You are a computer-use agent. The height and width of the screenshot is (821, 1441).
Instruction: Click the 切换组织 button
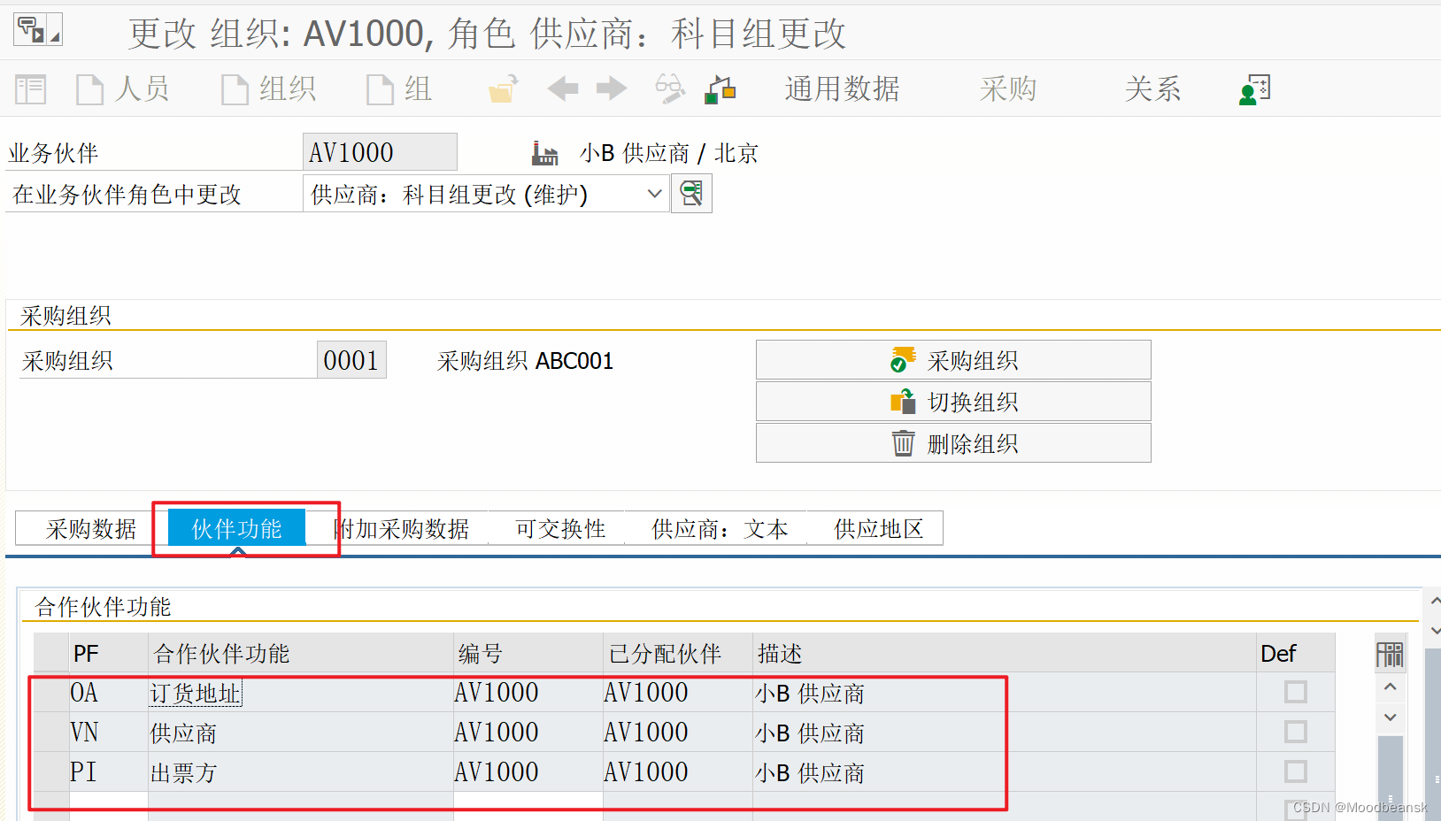pyautogui.click(x=953, y=402)
